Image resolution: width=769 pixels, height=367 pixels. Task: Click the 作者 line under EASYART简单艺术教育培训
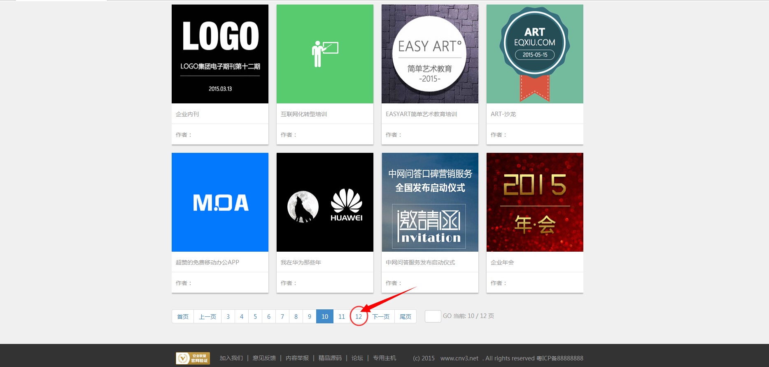coord(394,135)
